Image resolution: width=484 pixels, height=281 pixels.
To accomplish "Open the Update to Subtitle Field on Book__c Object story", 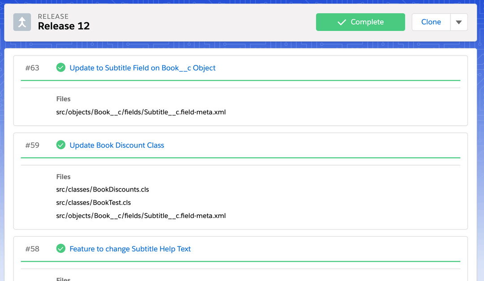I will 143,68.
